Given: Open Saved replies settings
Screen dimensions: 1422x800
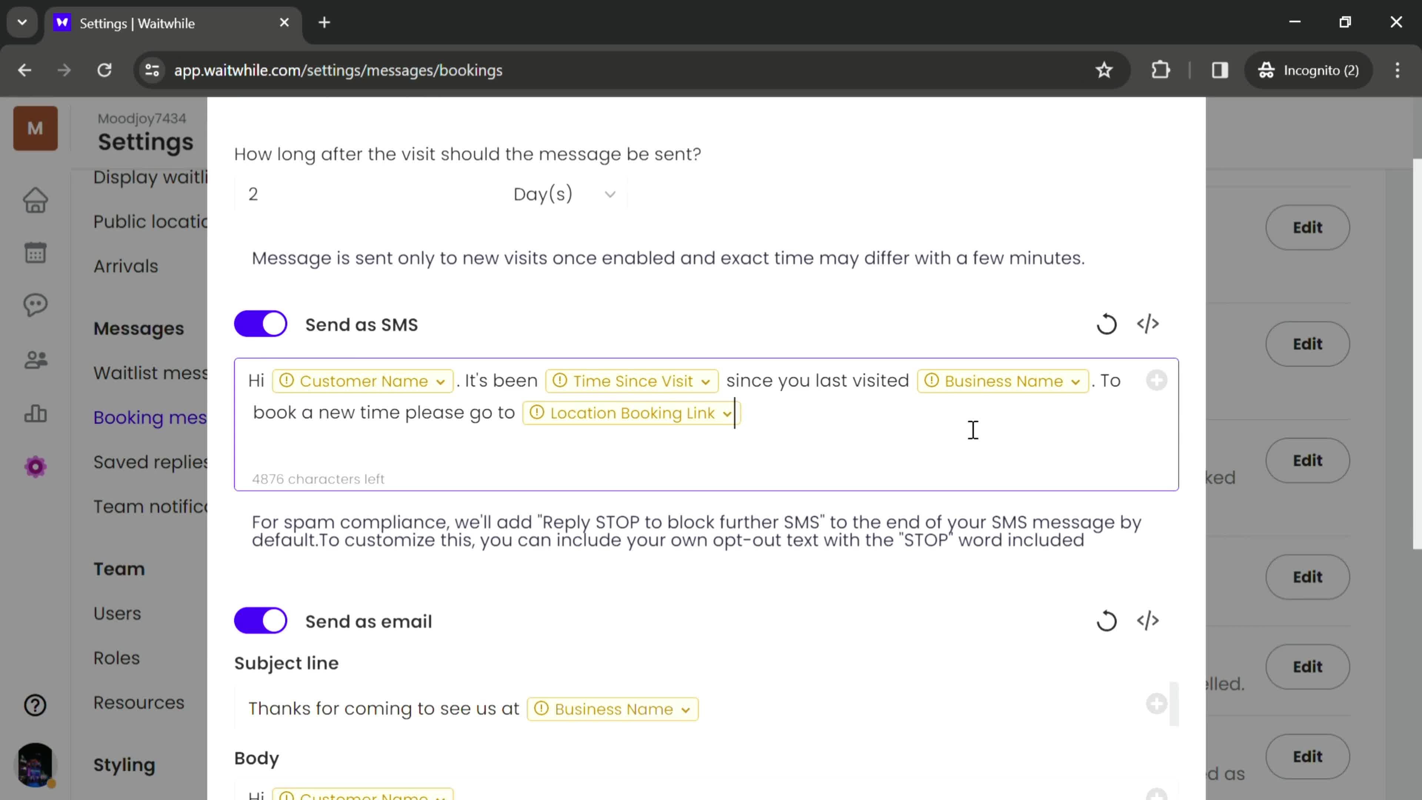Looking at the screenshot, I should 150,462.
